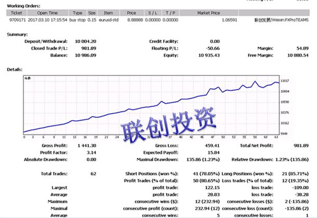Click the Price column header
This screenshot has height=218, width=317.
click(131, 13)
